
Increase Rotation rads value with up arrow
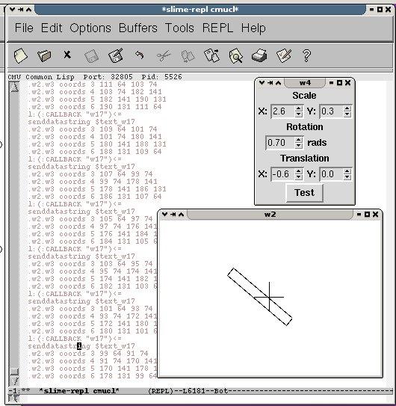pyautogui.click(x=299, y=140)
